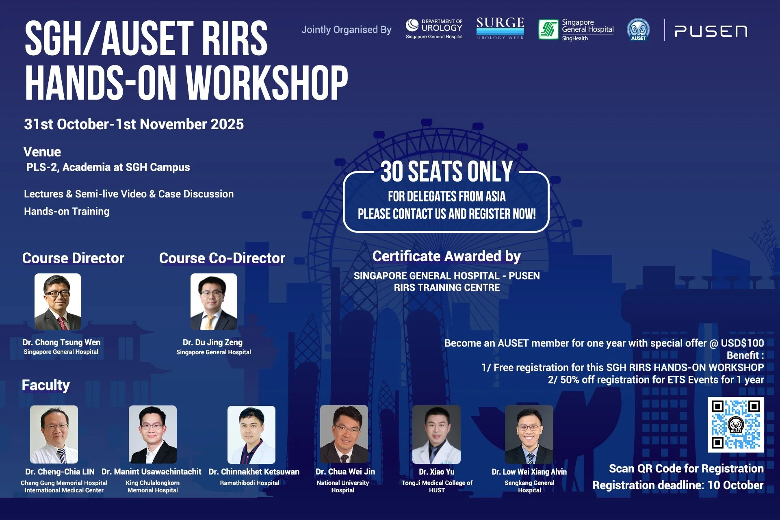Click Dr. Du Jing Zeng's portrait photo

click(x=214, y=301)
